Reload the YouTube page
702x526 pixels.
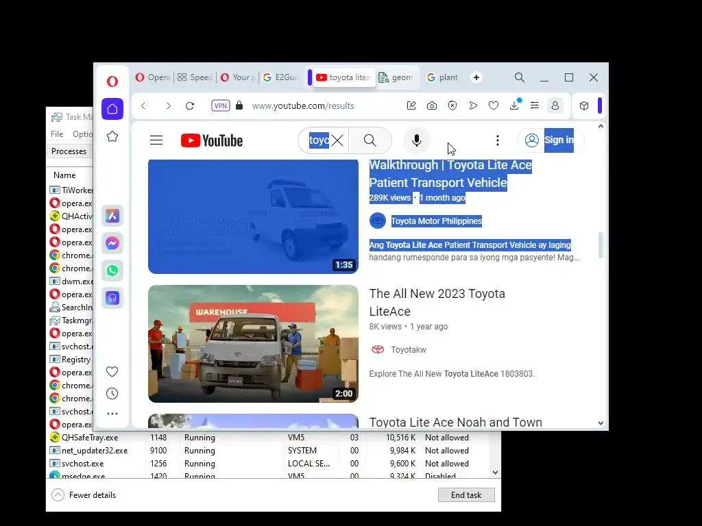pos(190,106)
